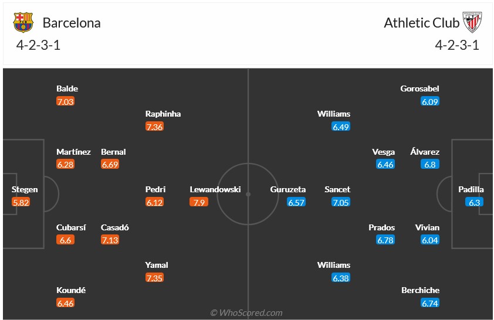Click the Barcelona club crest
494x320 pixels.
[x=24, y=22]
